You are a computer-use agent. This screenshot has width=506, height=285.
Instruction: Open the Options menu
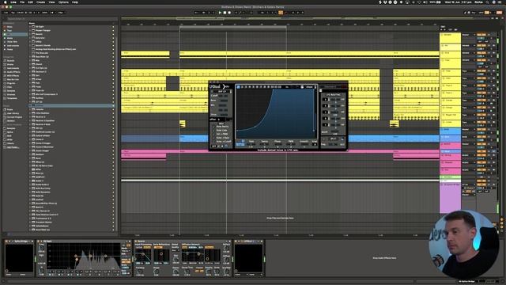click(x=63, y=2)
